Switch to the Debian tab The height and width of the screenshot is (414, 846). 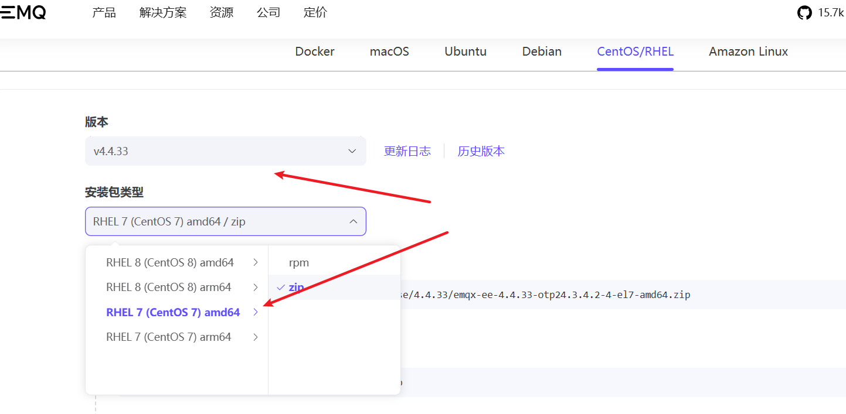point(542,52)
